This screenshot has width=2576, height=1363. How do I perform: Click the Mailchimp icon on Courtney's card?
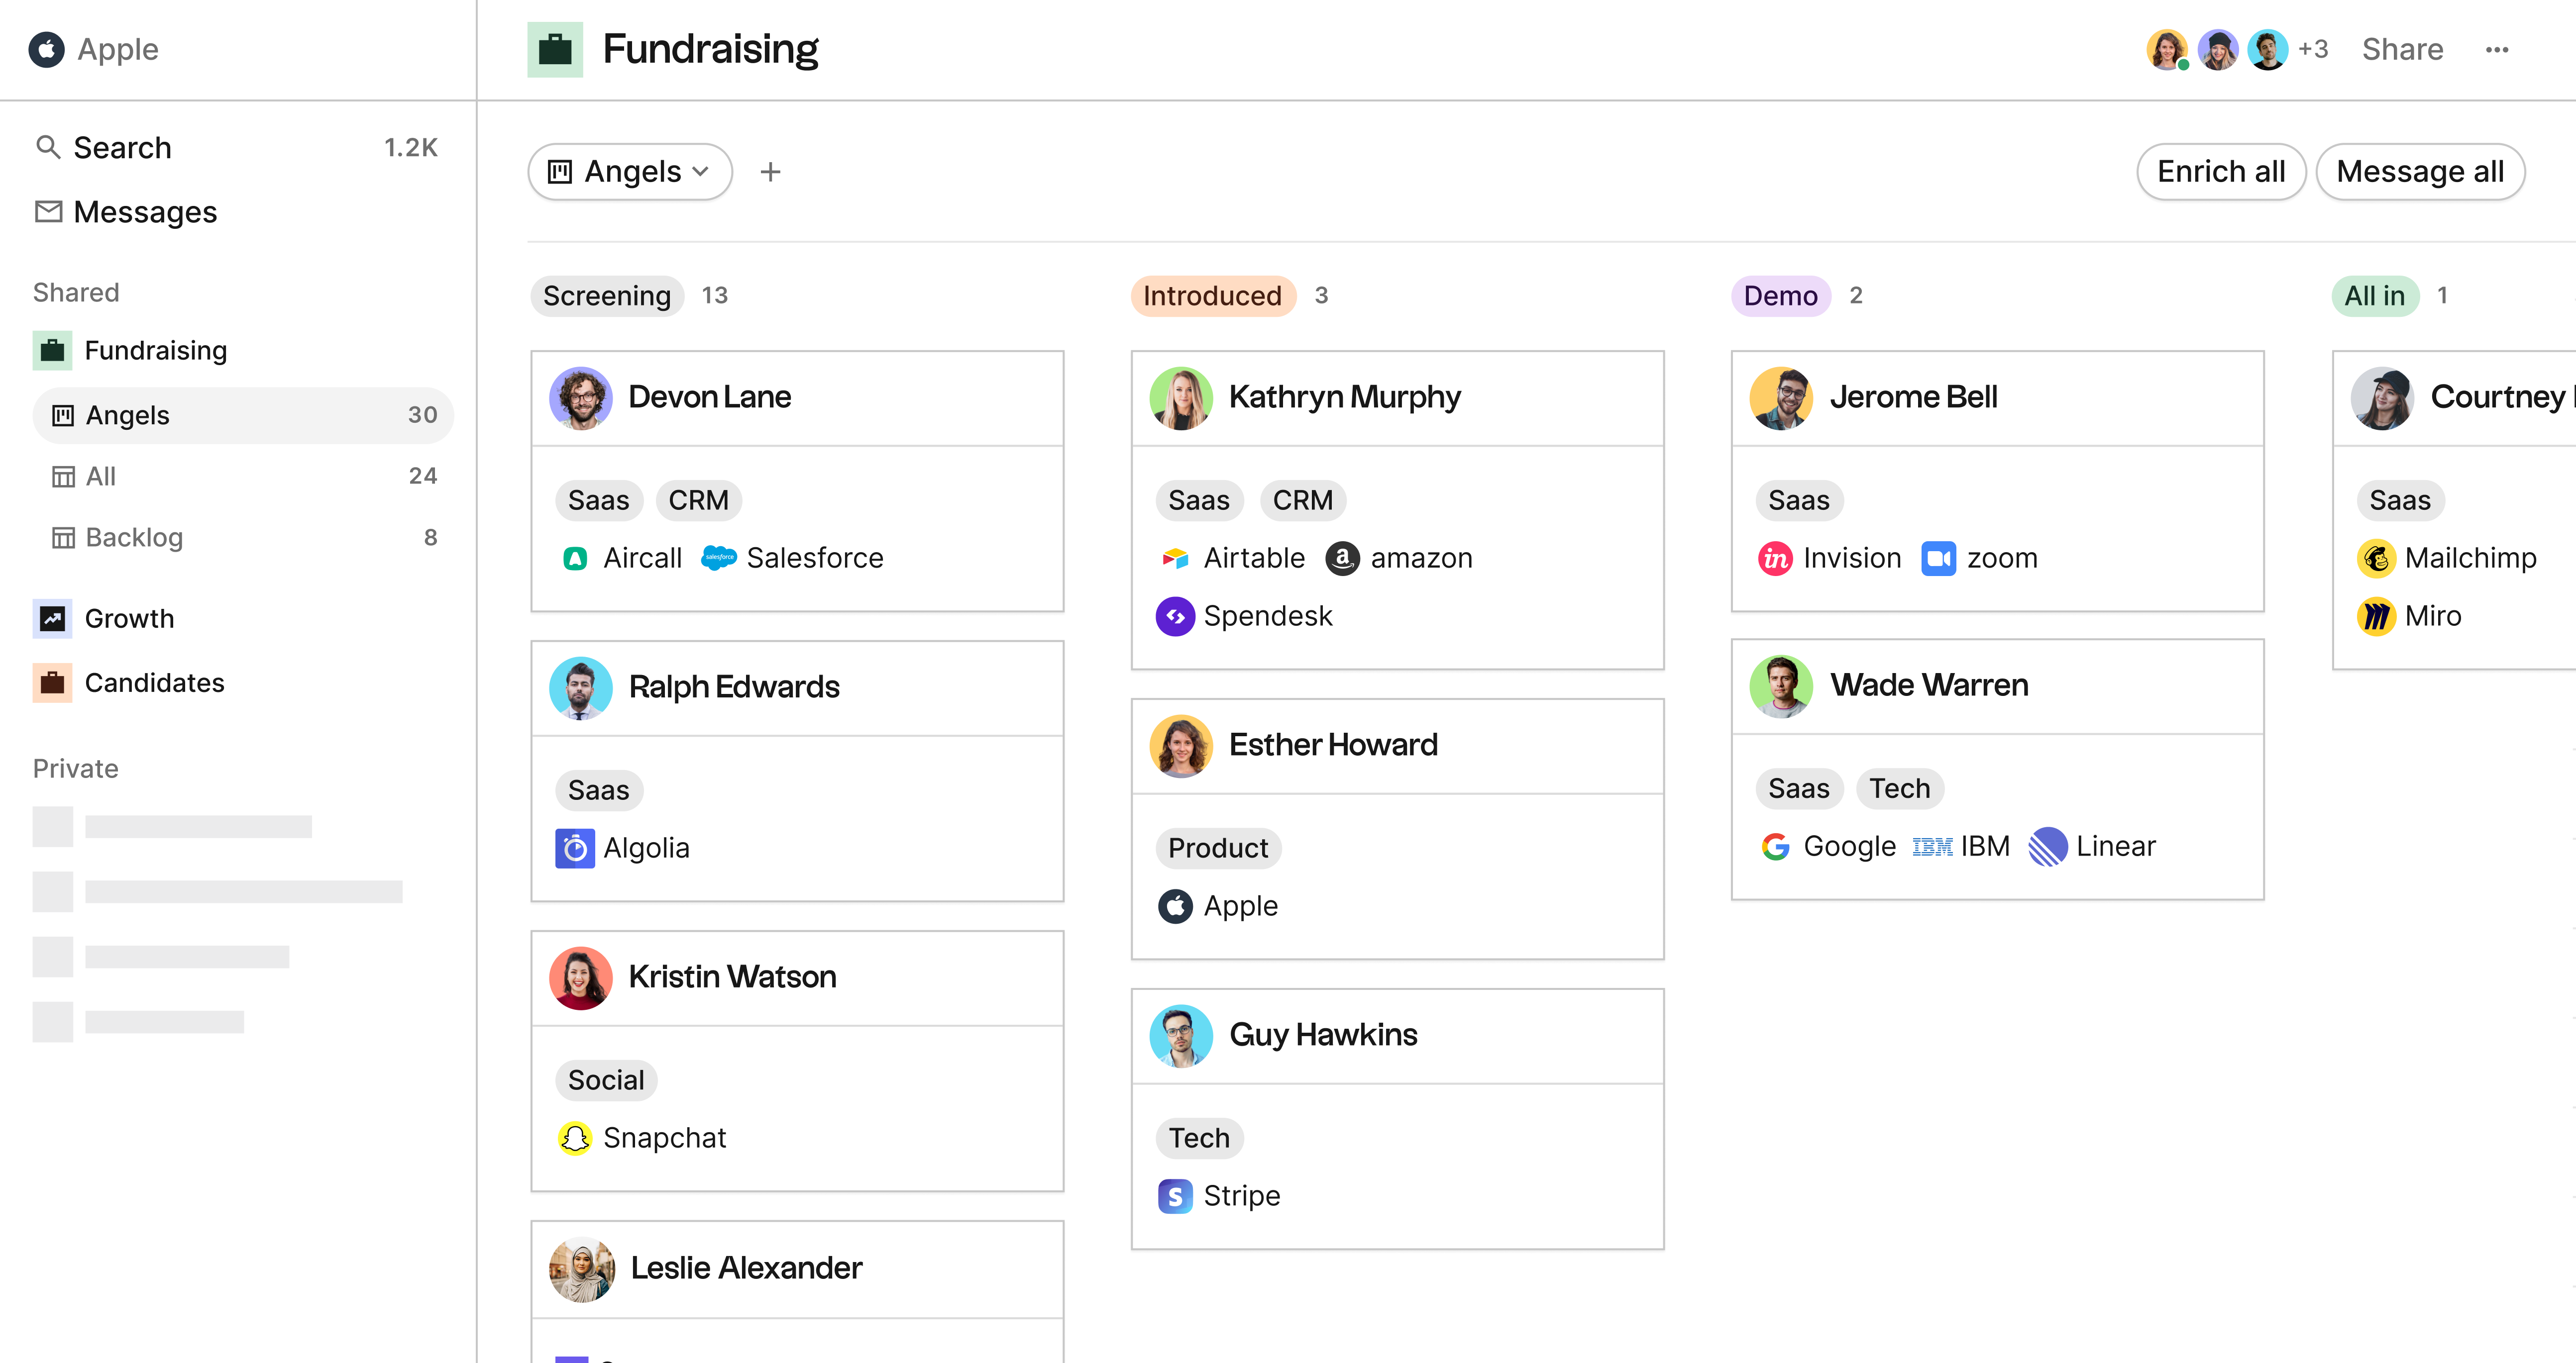pos(2378,558)
